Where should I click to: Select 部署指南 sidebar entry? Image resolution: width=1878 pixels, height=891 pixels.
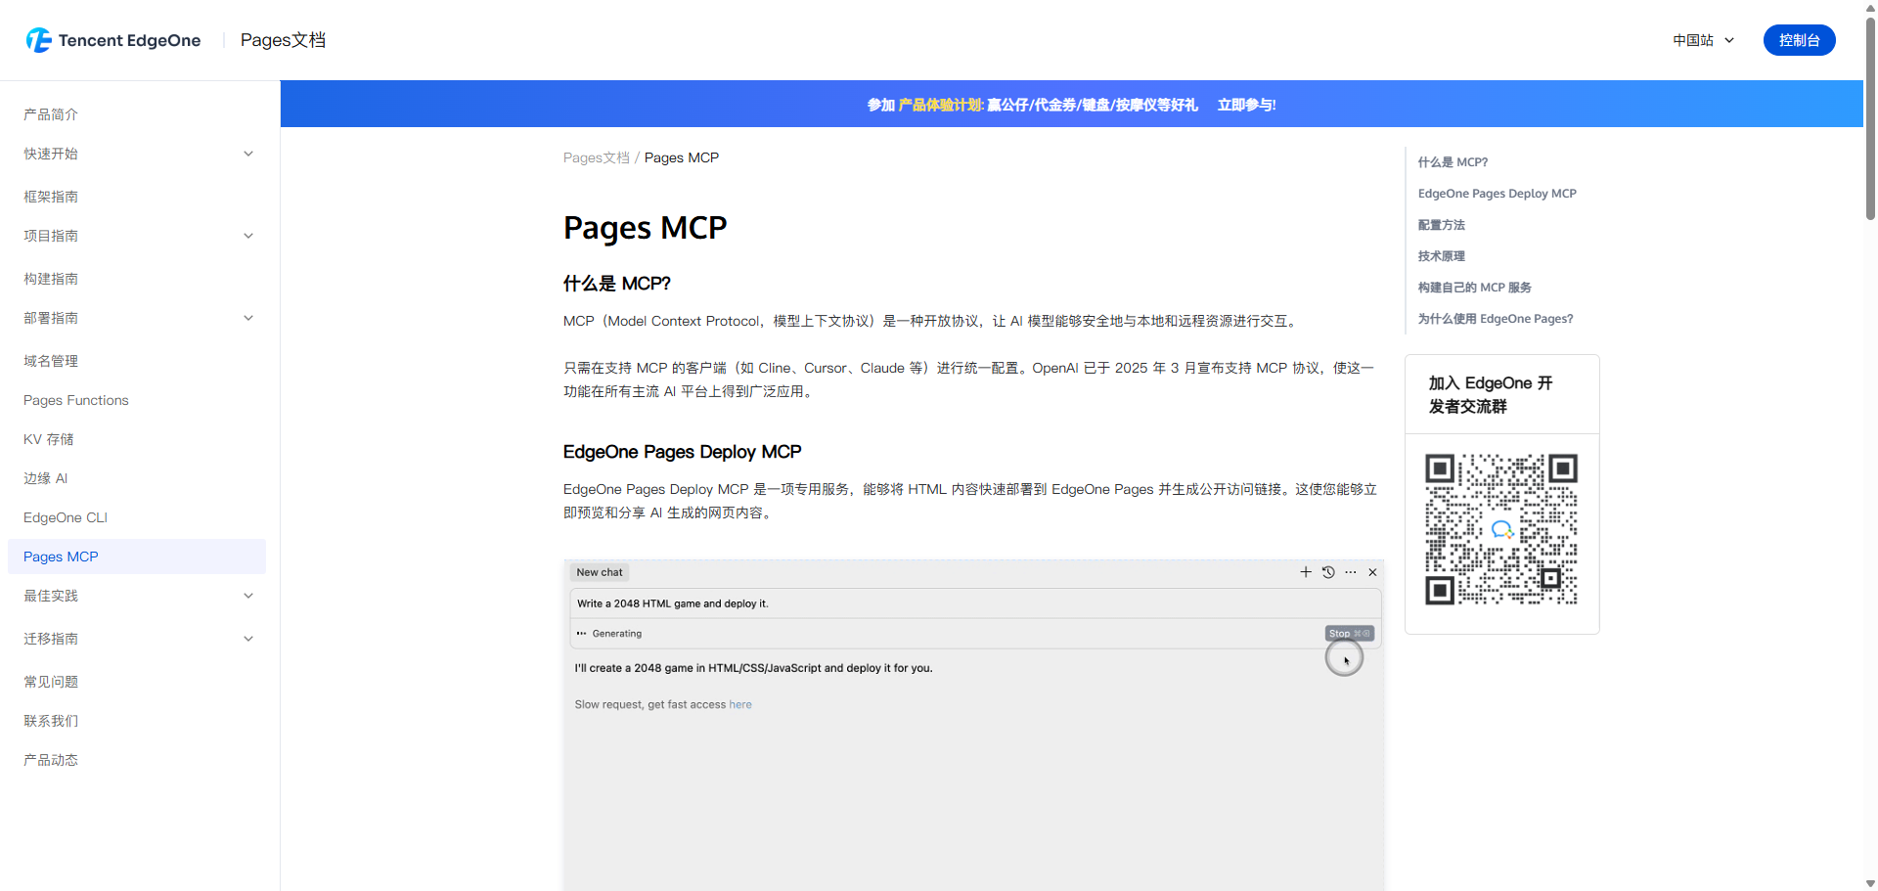(51, 318)
